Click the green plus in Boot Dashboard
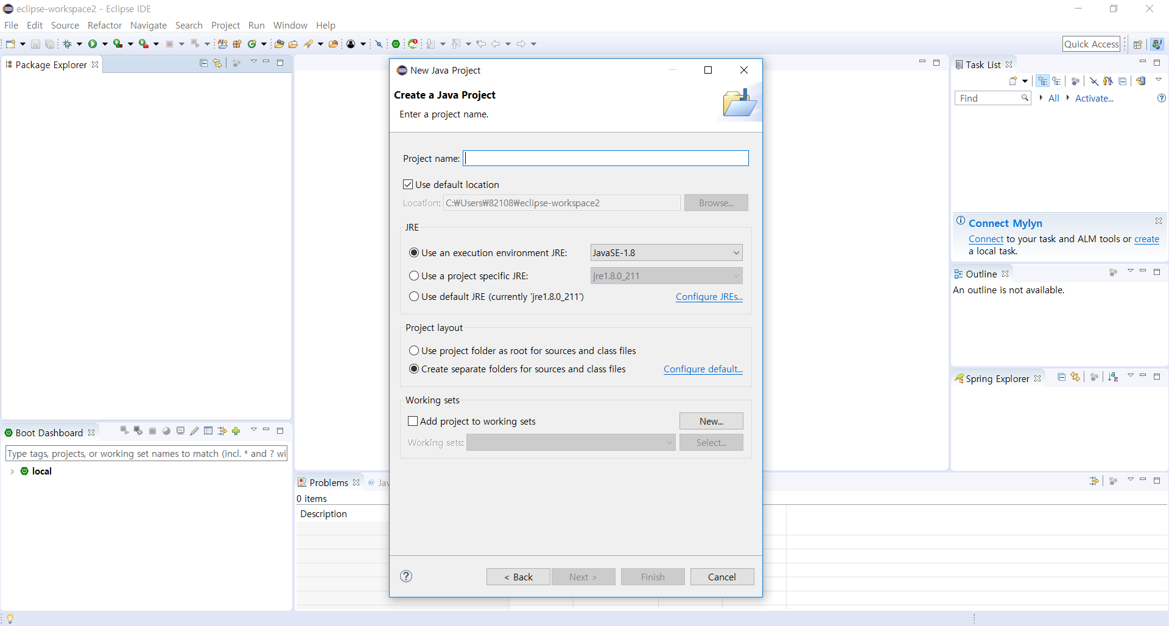Viewport: 1169px width, 626px height. coord(236,431)
